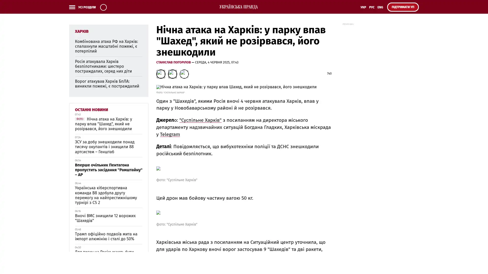Screen dimensions: 488x274
Task: Switch language to РУС
Action: click(x=372, y=7)
